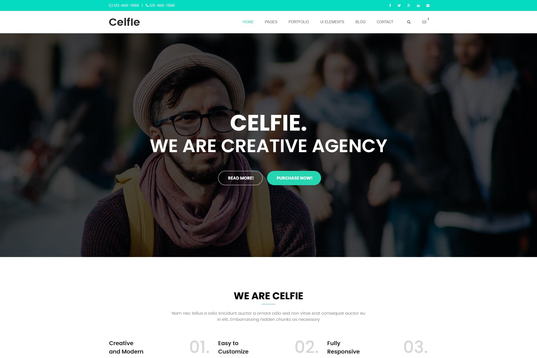This screenshot has width=537, height=358.
Task: Click the HOME tab in navigation
Action: coord(248,22)
